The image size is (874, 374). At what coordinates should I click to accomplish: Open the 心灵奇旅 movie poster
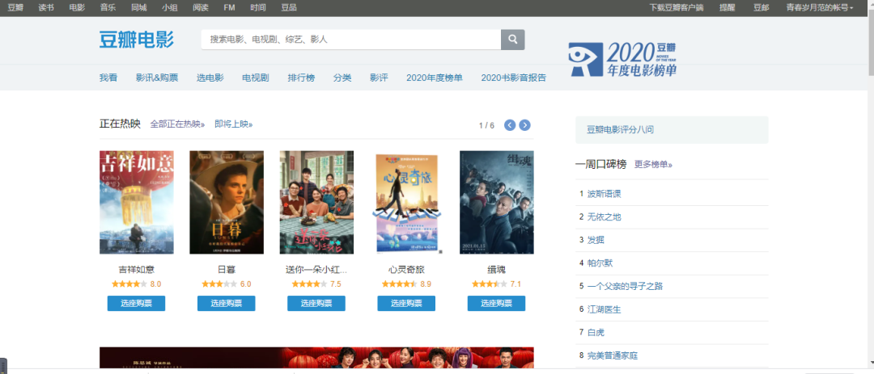[x=406, y=202]
